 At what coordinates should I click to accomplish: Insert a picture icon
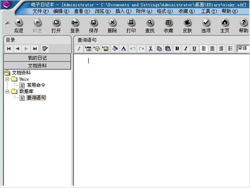tap(105, 49)
